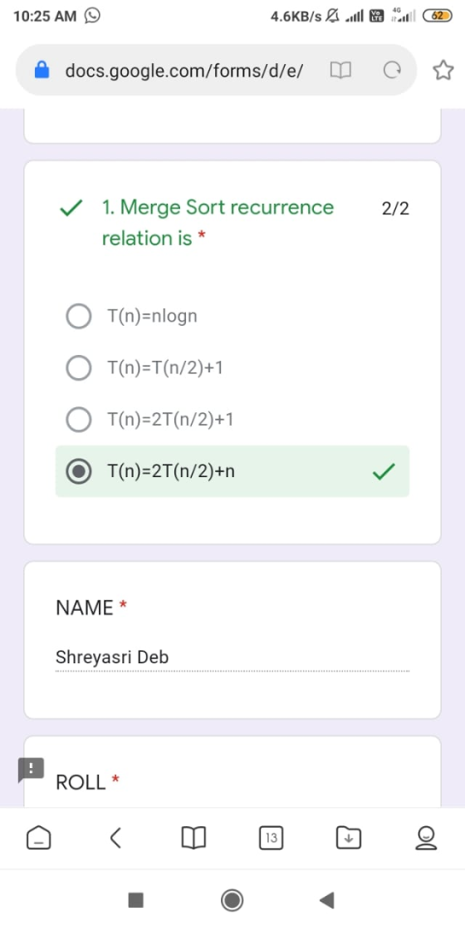
Task: Tap the Android home circle button
Action: (x=232, y=900)
